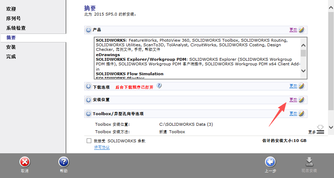Expand the 下载选项 section

point(88,86)
